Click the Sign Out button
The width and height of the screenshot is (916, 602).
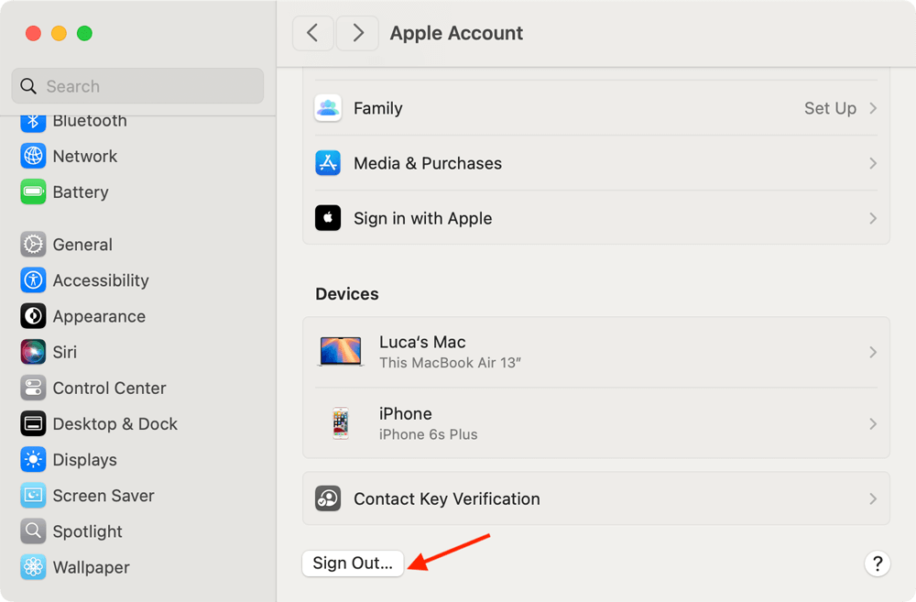(353, 563)
